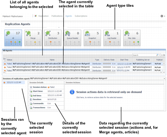
Task: Click critical severity icon in Snapshot tile
Action: click(90, 42)
